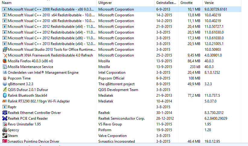Image resolution: width=248 pixels, height=146 pixels.
Task: Click publisher Piriform
Action: coord(105,130)
